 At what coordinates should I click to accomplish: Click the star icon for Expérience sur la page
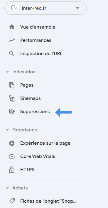point(12,143)
